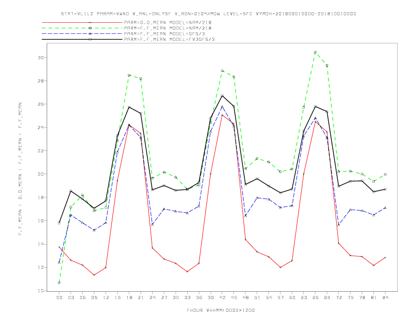The image size is (420, 324).
Task: Click x-axis forecast hour 72
Action: click(x=339, y=298)
